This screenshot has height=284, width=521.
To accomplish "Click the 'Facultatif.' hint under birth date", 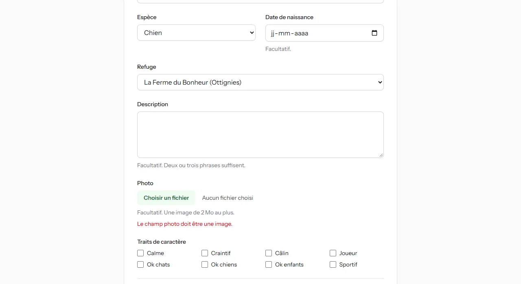I will click(278, 49).
